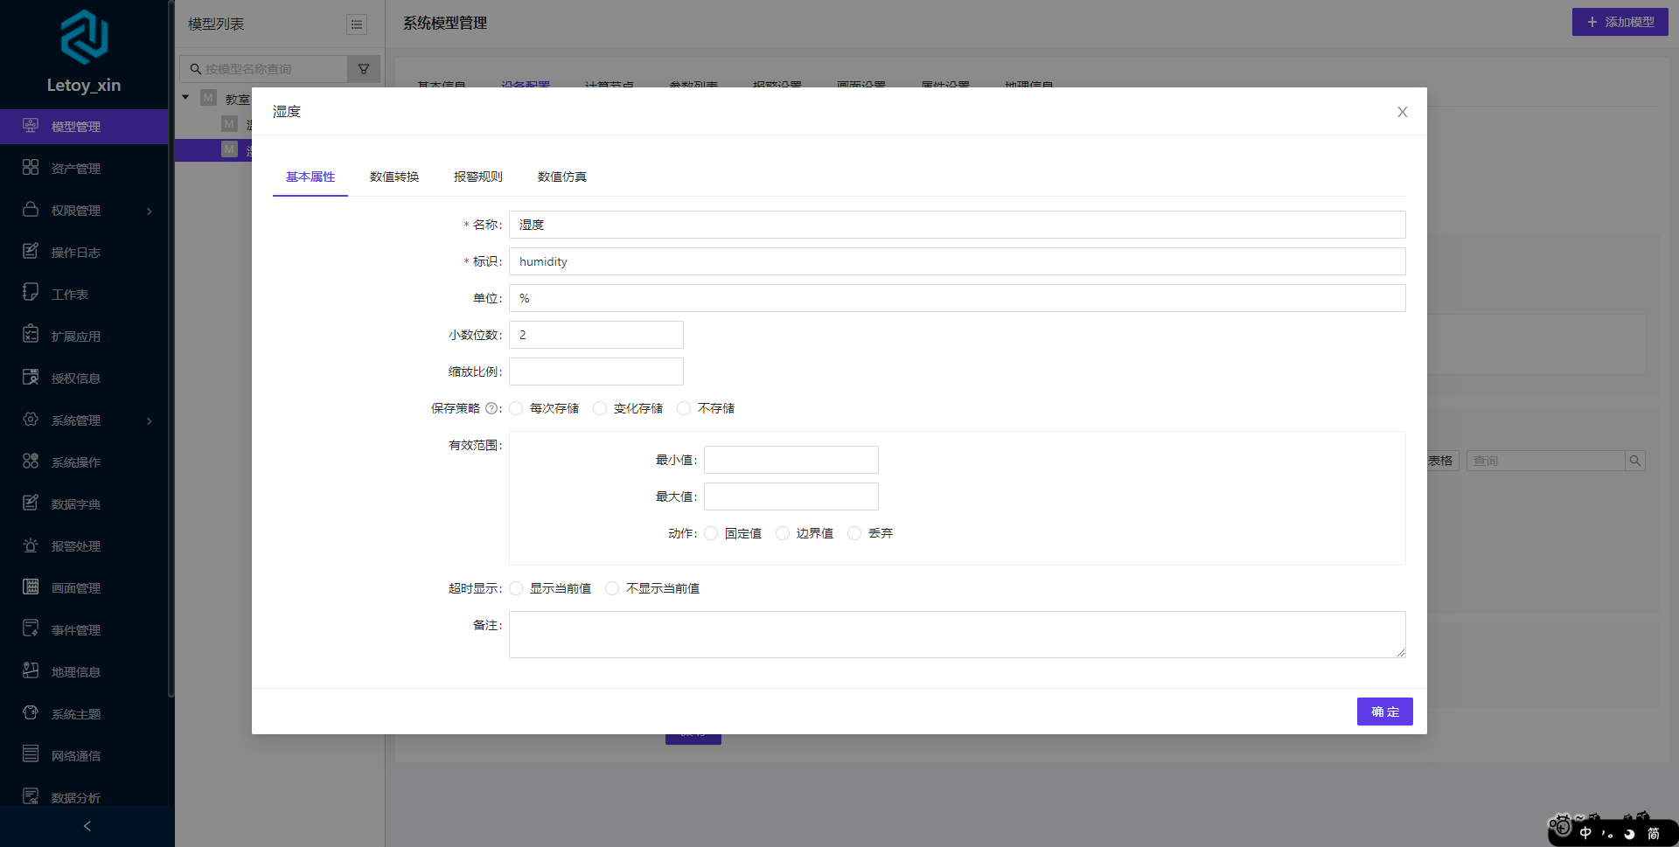This screenshot has height=847, width=1679.
Task: Open 地理信息 sidebar icon
Action: pyautogui.click(x=31, y=671)
